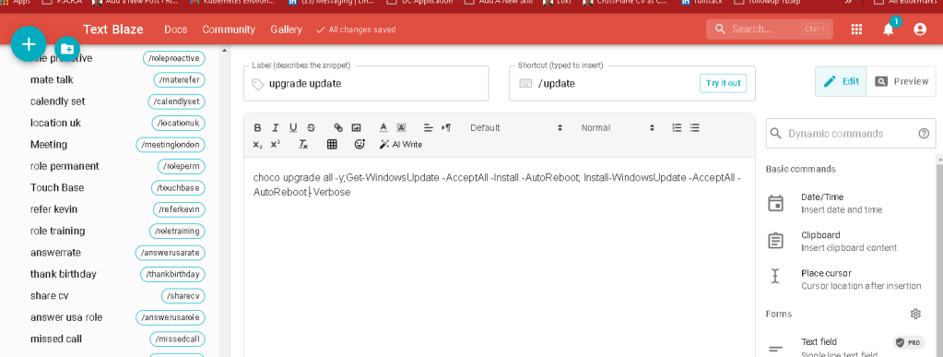The width and height of the screenshot is (943, 357).
Task: Apply bulleted list formatting
Action: [695, 127]
